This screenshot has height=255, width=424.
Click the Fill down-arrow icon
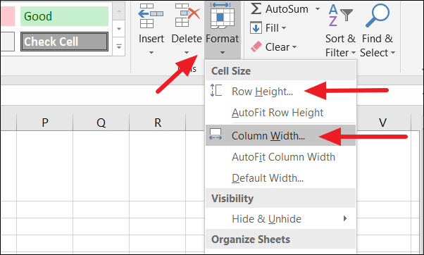(256, 28)
